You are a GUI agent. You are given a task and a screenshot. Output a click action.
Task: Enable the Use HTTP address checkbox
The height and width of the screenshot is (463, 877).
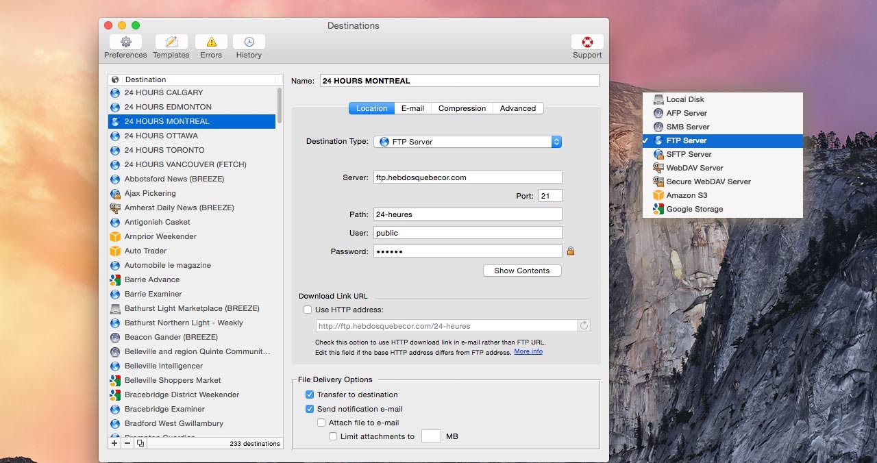point(308,310)
